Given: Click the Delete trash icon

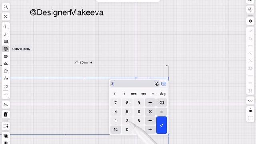Looking at the screenshot, I should pos(6,114).
